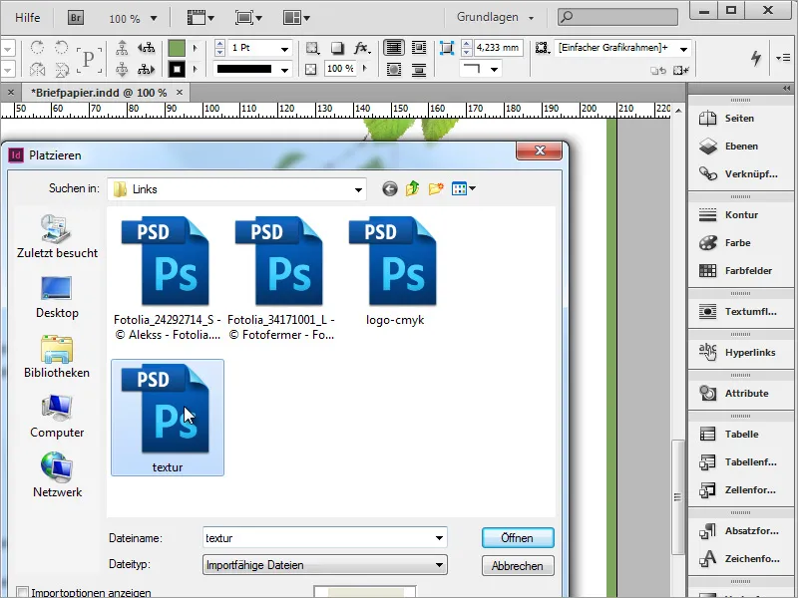
Task: Open the Absatzformate panel
Action: coord(739,531)
